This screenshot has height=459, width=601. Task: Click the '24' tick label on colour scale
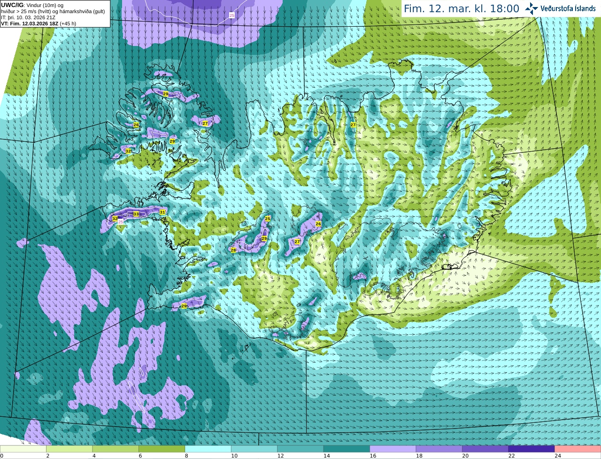pos(557,456)
